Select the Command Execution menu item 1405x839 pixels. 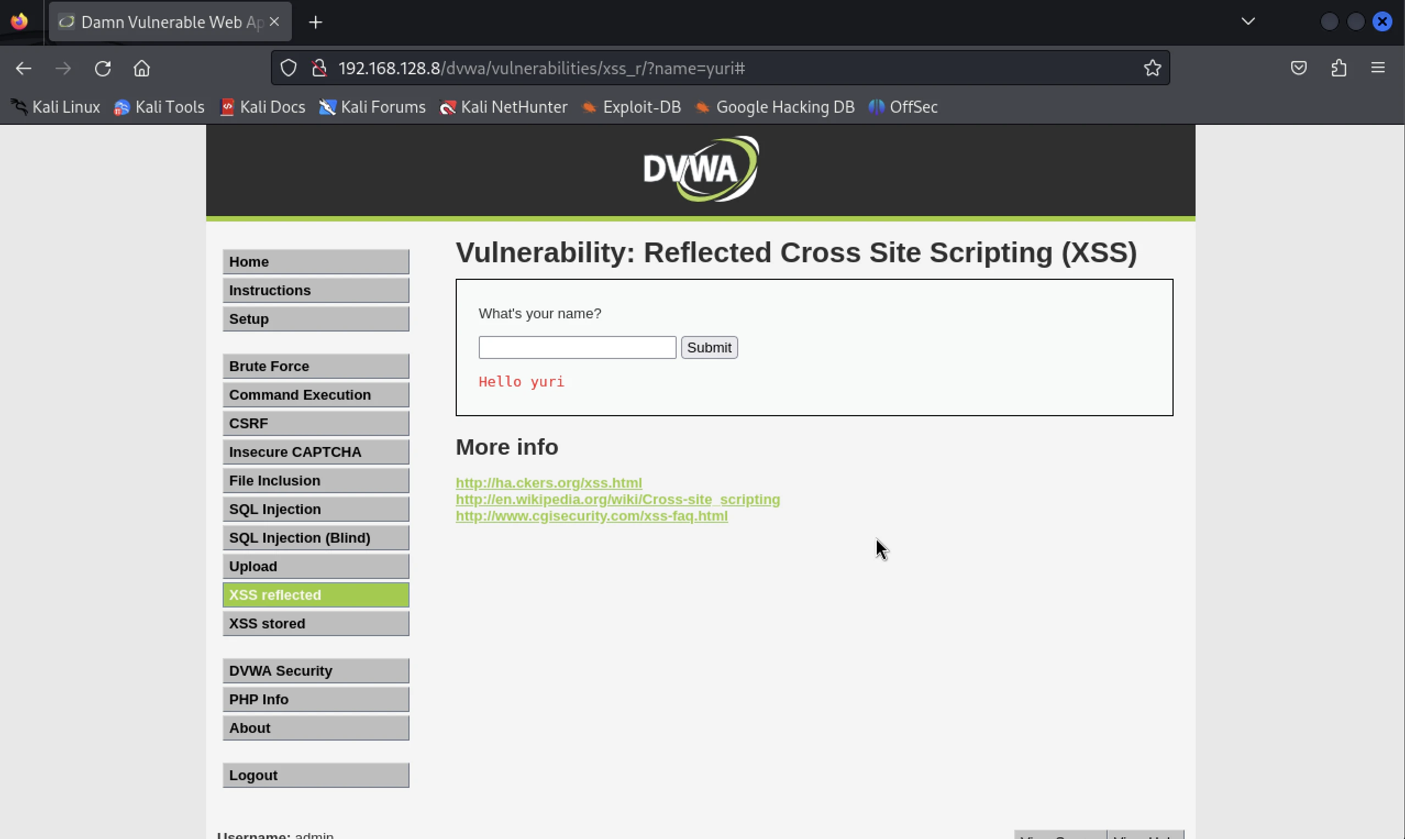click(316, 395)
